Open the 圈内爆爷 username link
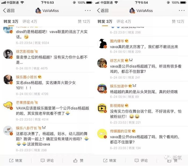 tap(117, 41)
